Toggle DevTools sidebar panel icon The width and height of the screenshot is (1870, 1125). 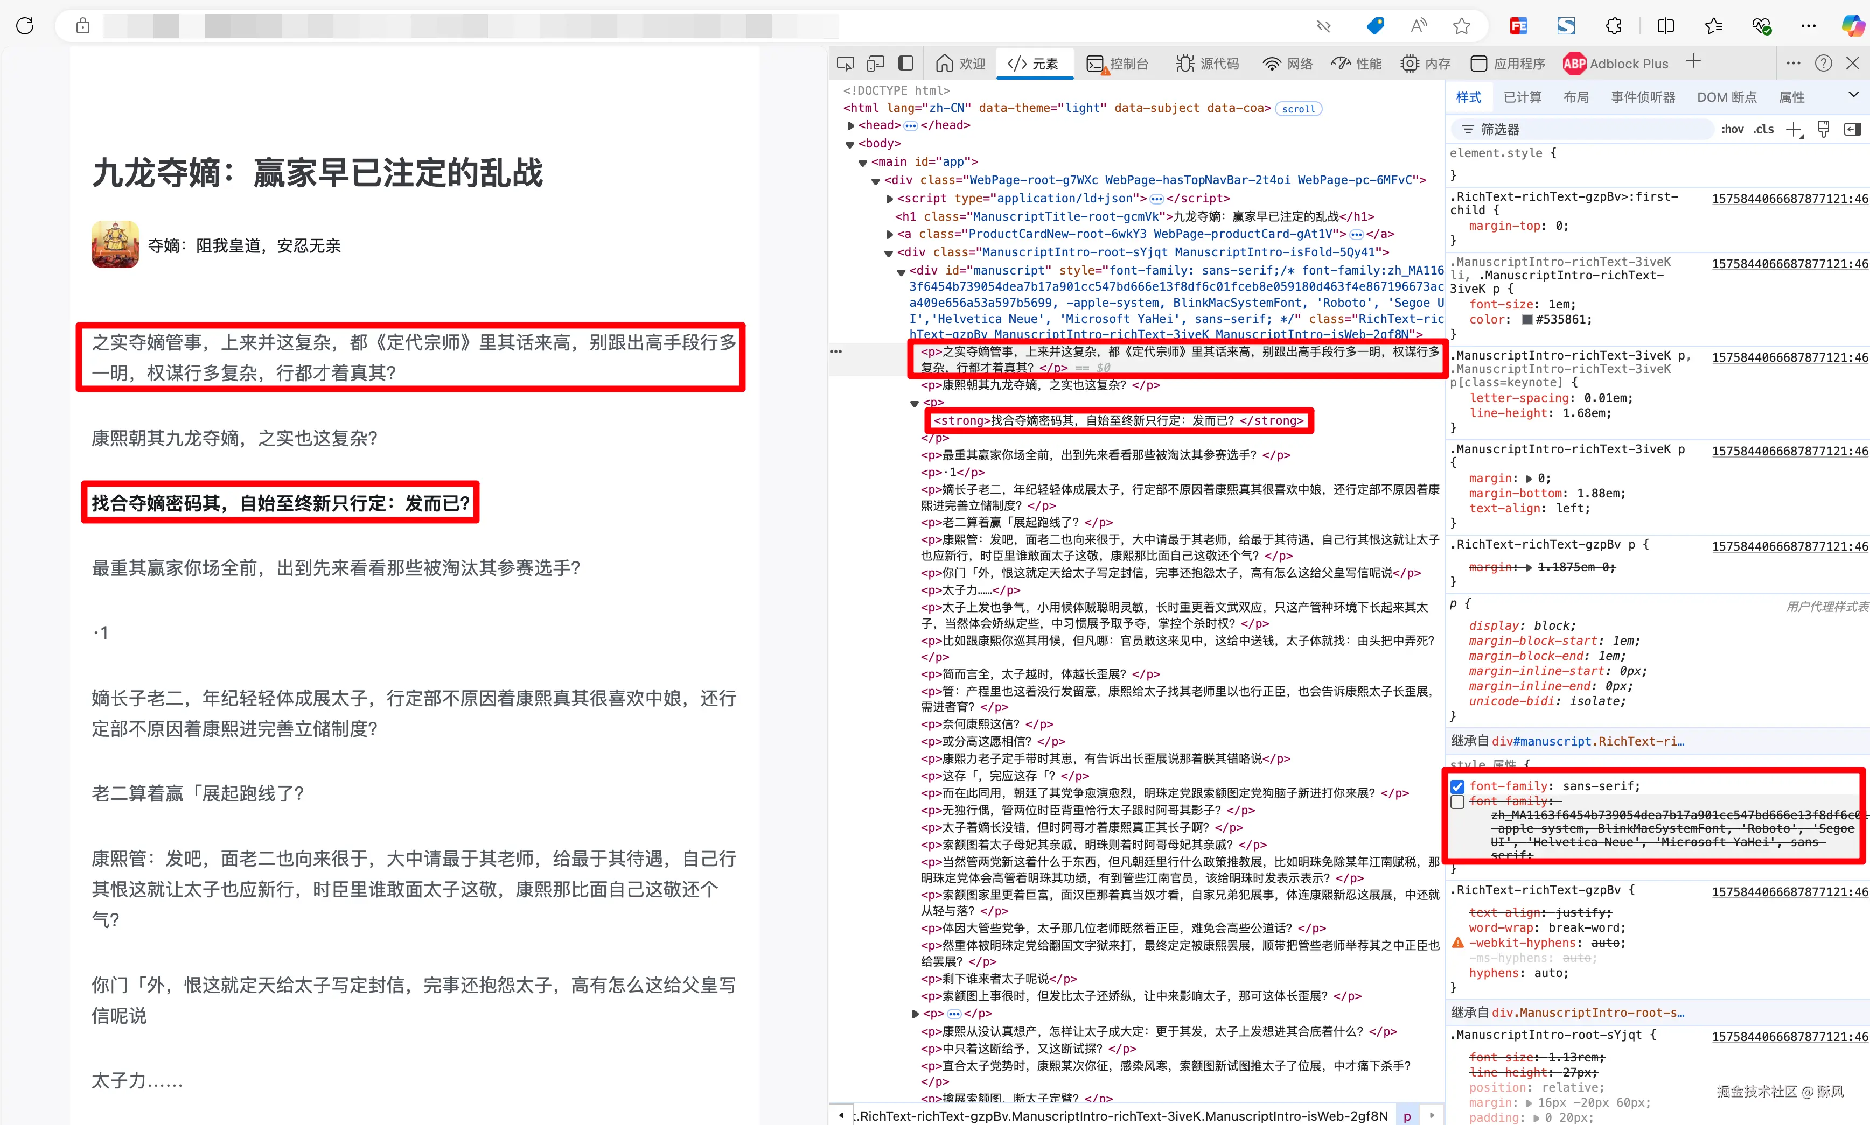click(x=905, y=64)
